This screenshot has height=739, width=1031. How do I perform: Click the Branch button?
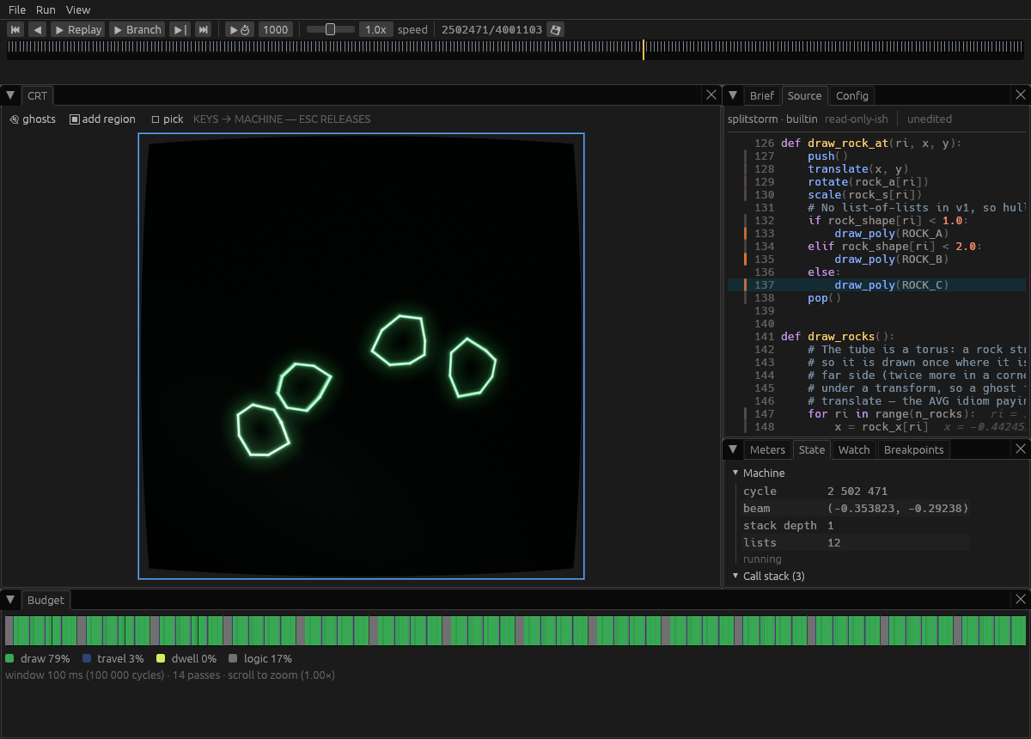(137, 29)
